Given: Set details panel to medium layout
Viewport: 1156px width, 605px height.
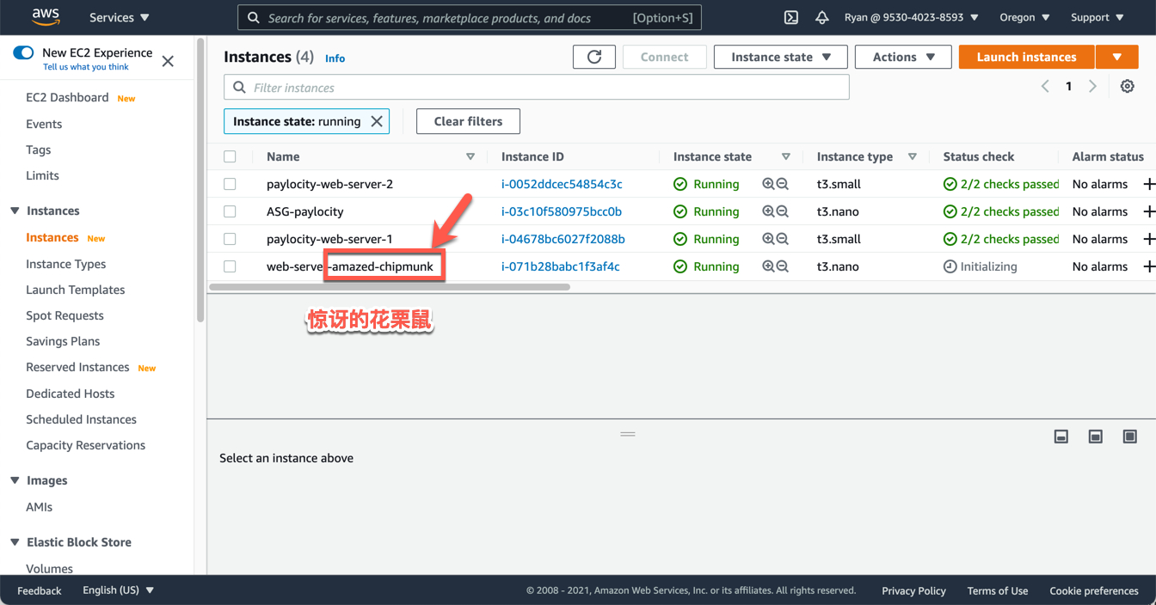Looking at the screenshot, I should pos(1096,437).
